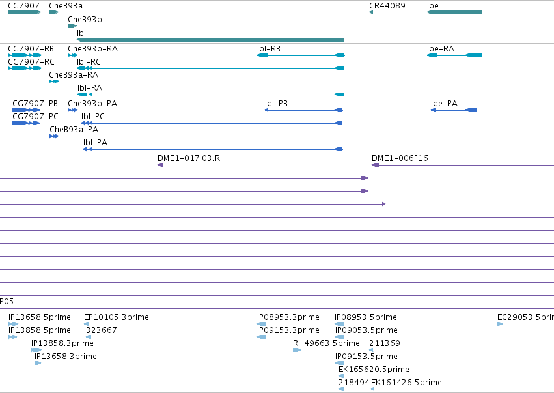Viewport: 554px width, 393px height.
Task: Open EST IP09153.5prime label
Action: pos(367,357)
